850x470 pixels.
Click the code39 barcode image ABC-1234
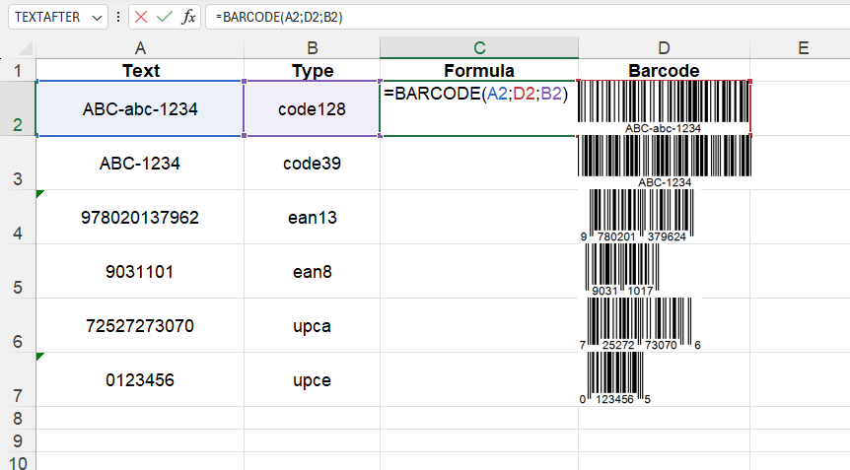pyautogui.click(x=665, y=162)
